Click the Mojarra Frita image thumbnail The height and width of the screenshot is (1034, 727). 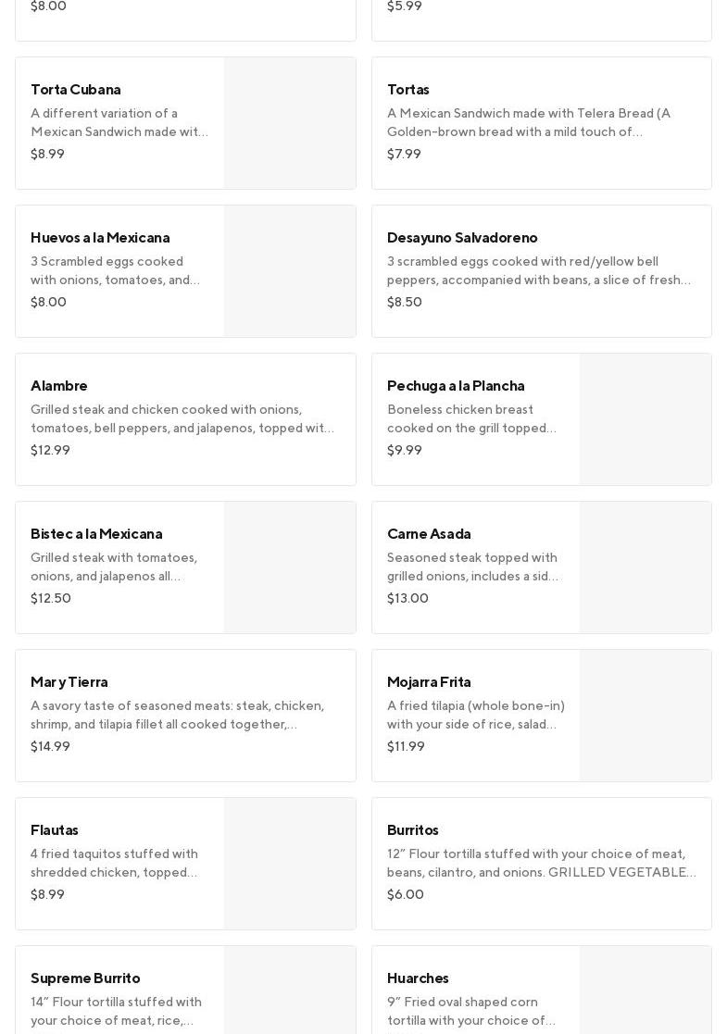[x=646, y=716]
